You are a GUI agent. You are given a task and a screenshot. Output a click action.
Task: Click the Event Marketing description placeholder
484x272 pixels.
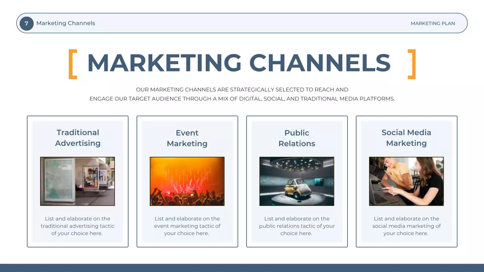[x=187, y=226]
